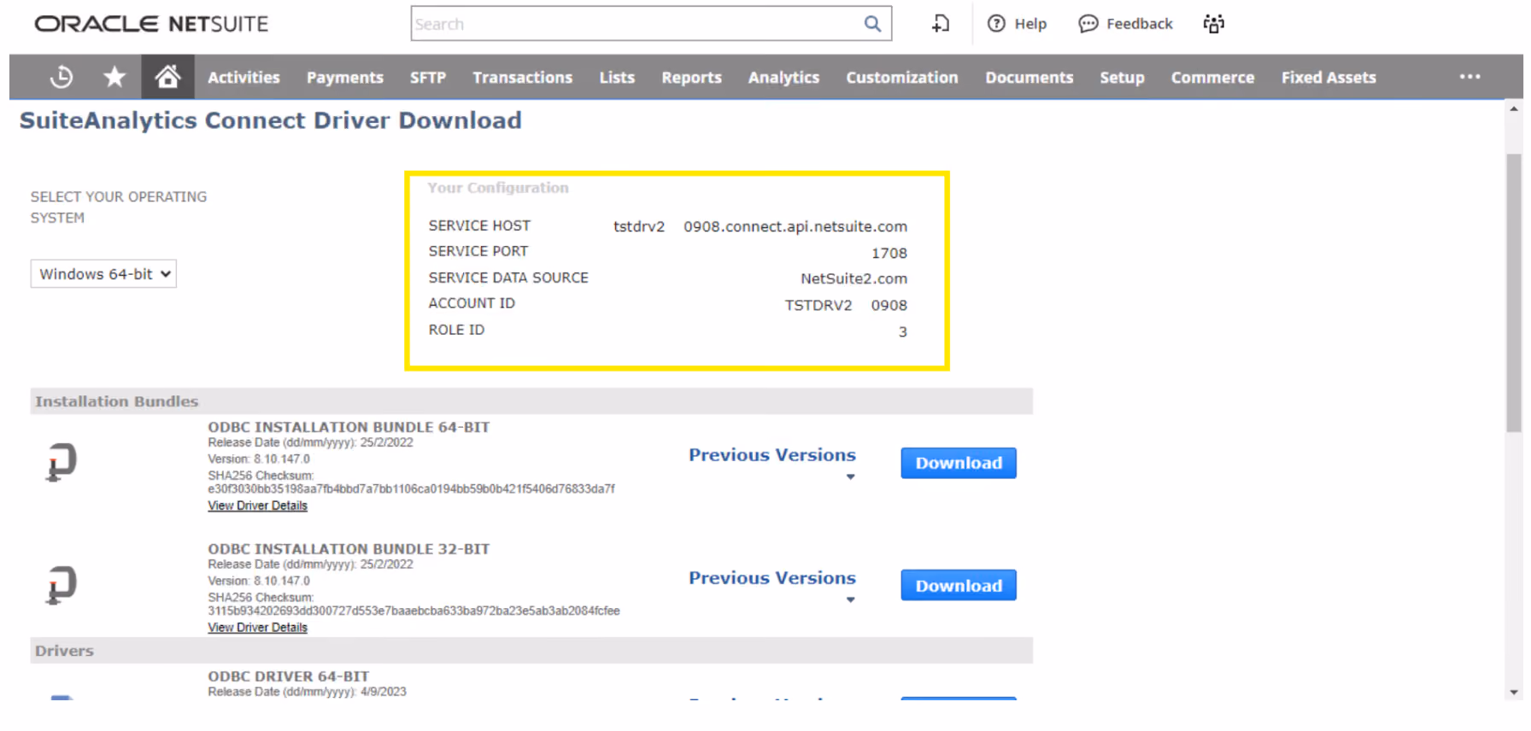The height and width of the screenshot is (731, 1531).
Task: Open the operating system dropdown Windows 64-bit
Action: 103,274
